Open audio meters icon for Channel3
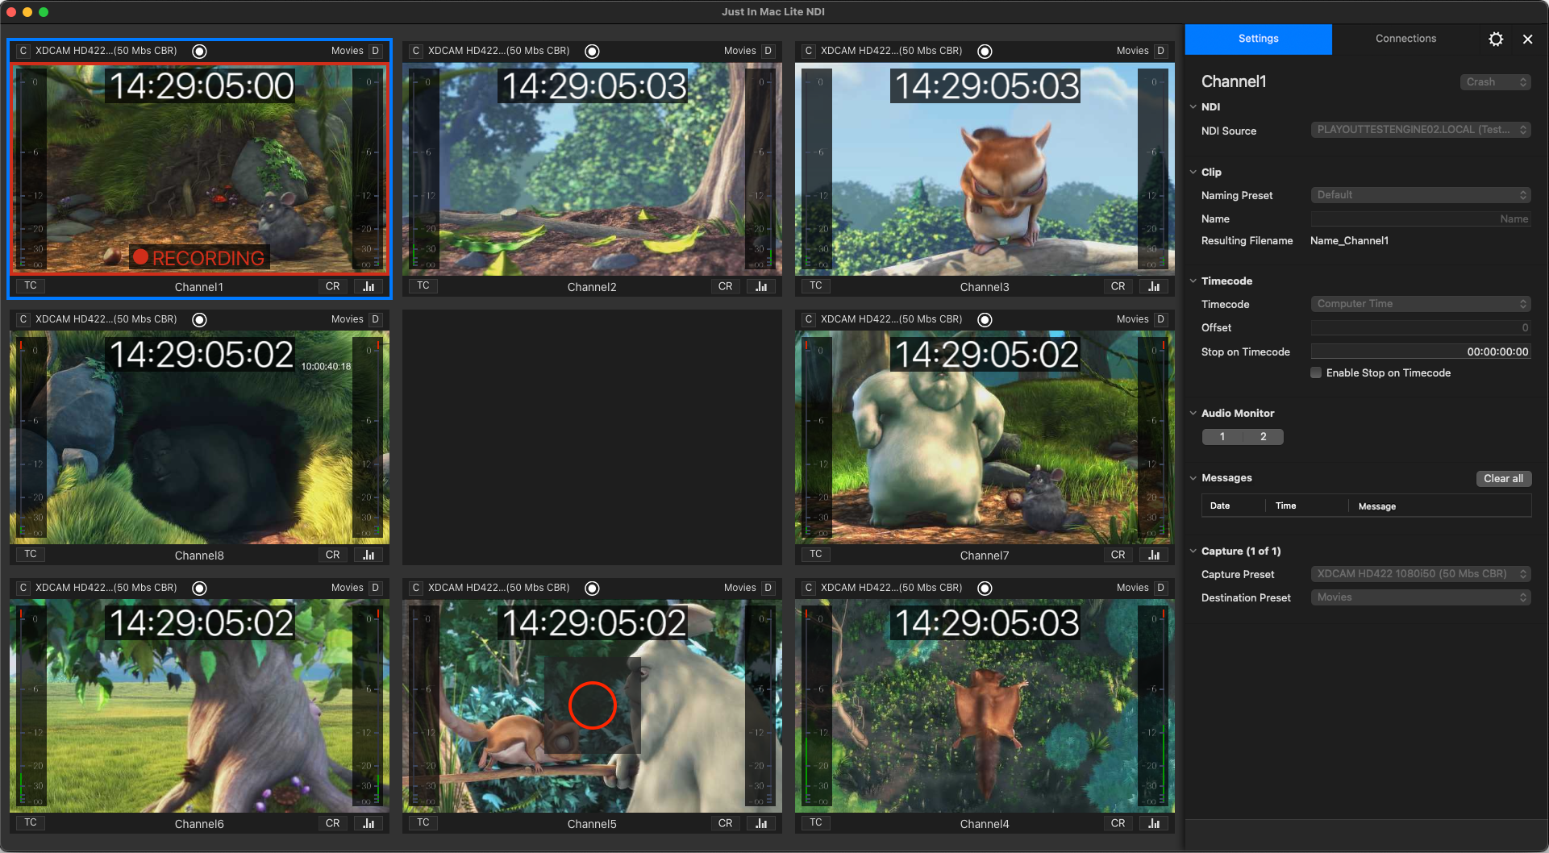 (1154, 286)
